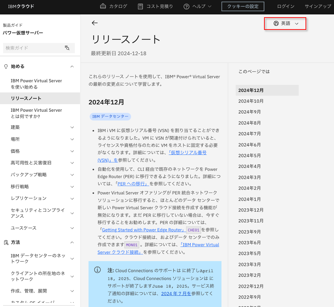Jump to 2024年1月 section
The width and height of the screenshot is (334, 307).
[249, 200]
